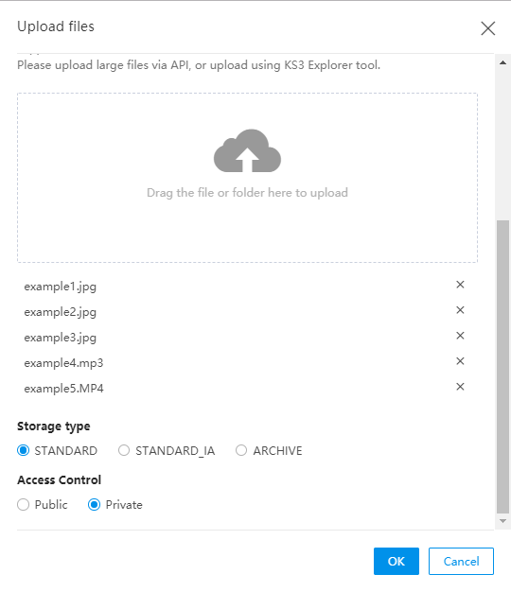The image size is (511, 592).
Task: Click scrollbar down arrow
Action: pyautogui.click(x=502, y=521)
